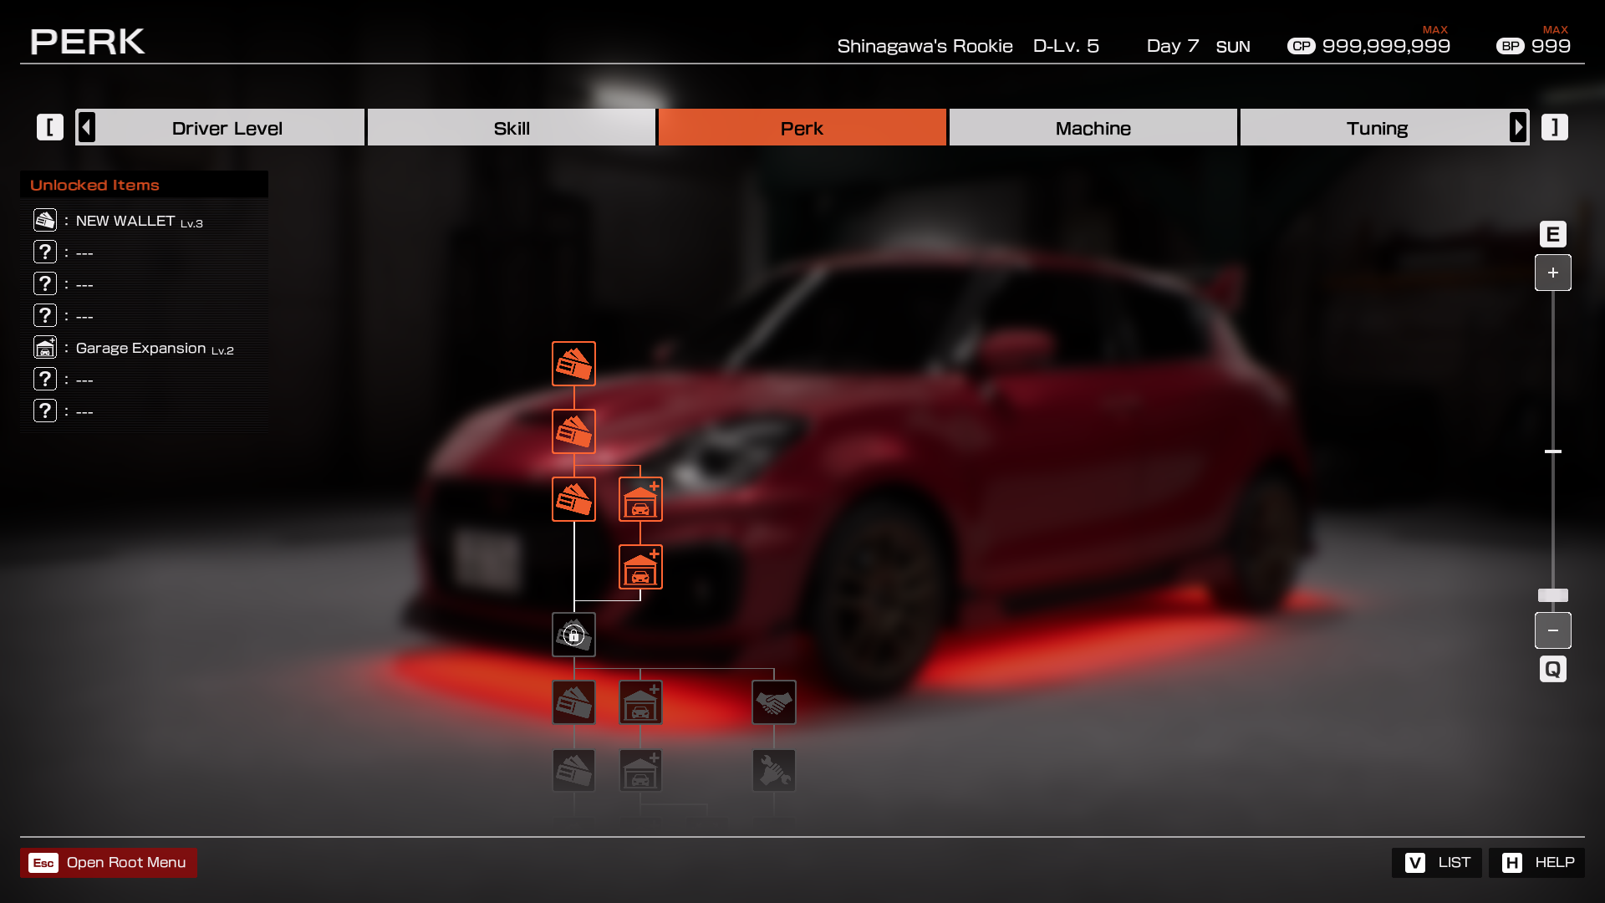The height and width of the screenshot is (903, 1605).
Task: Select the second wallet perk node from the top
Action: coord(573,431)
